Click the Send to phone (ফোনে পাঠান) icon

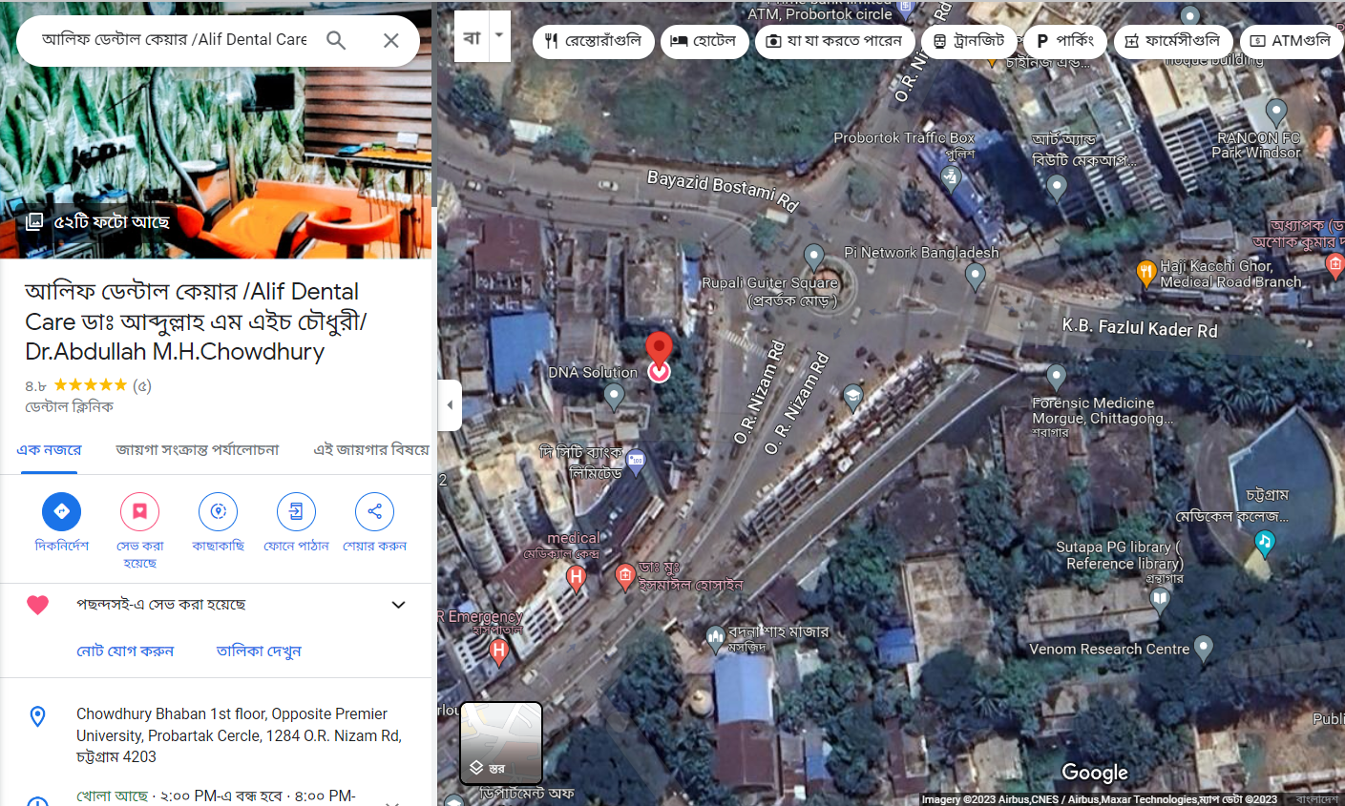[x=296, y=511]
